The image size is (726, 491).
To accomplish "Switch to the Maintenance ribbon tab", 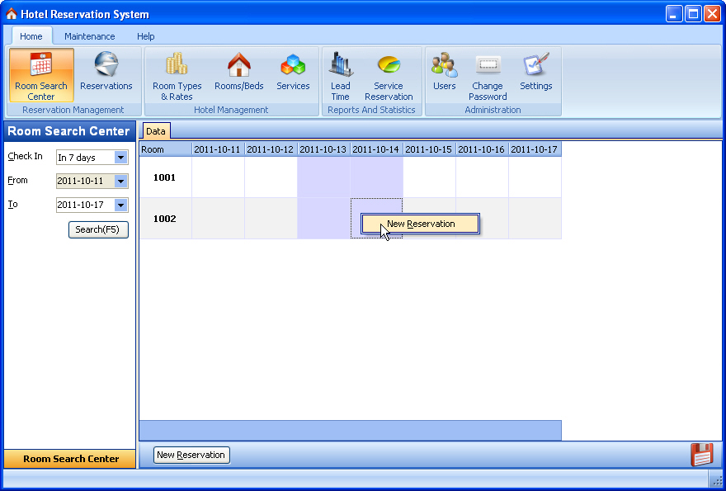I will click(x=90, y=36).
